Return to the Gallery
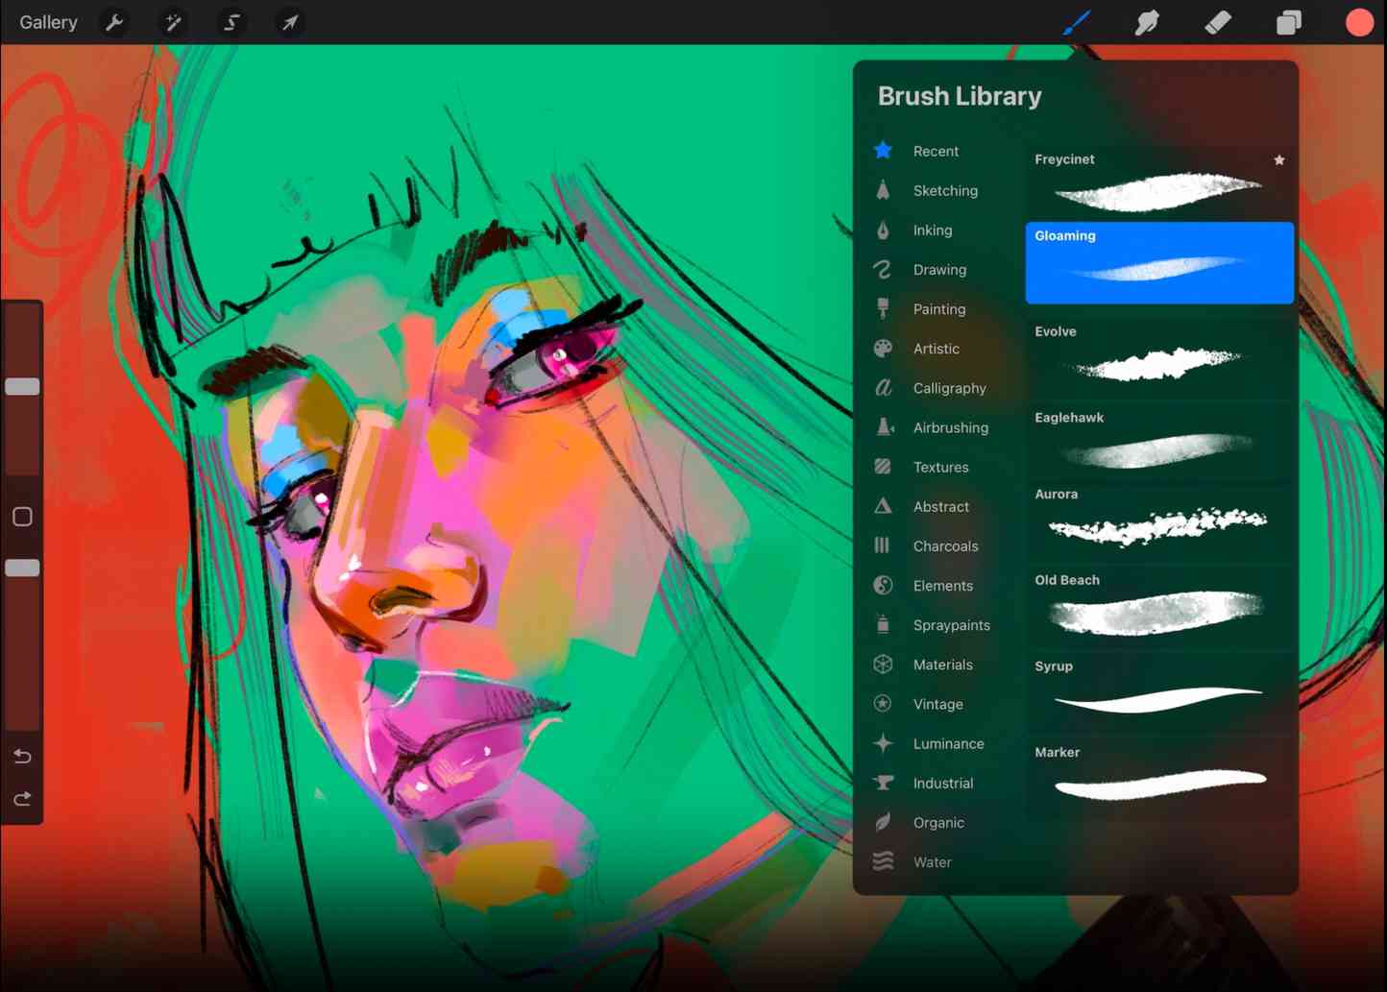 pyautogui.click(x=48, y=21)
